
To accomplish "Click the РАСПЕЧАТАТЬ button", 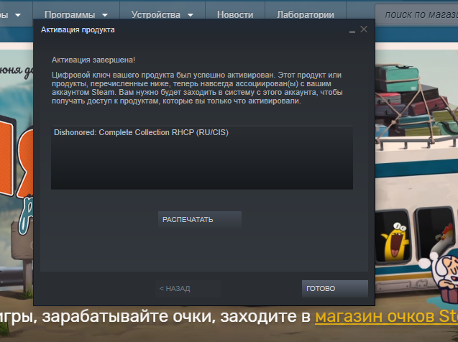I will (x=200, y=219).
